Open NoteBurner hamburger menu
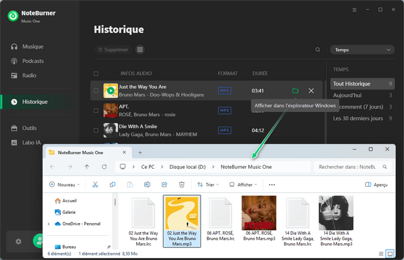The image size is (404, 260). (354, 10)
